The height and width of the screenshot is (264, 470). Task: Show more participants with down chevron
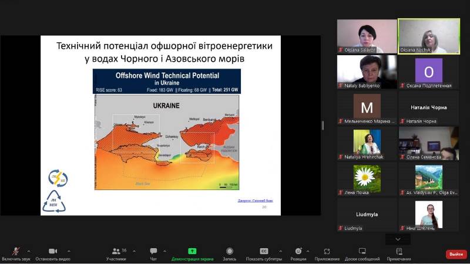pyautogui.click(x=398, y=239)
